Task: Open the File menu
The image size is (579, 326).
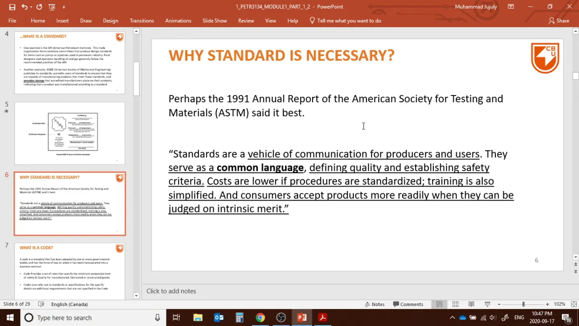Action: pos(12,21)
